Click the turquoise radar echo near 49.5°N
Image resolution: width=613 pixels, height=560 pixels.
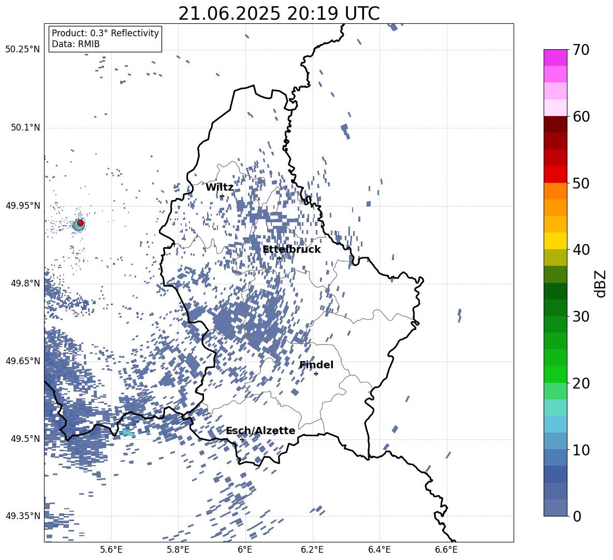point(127,432)
